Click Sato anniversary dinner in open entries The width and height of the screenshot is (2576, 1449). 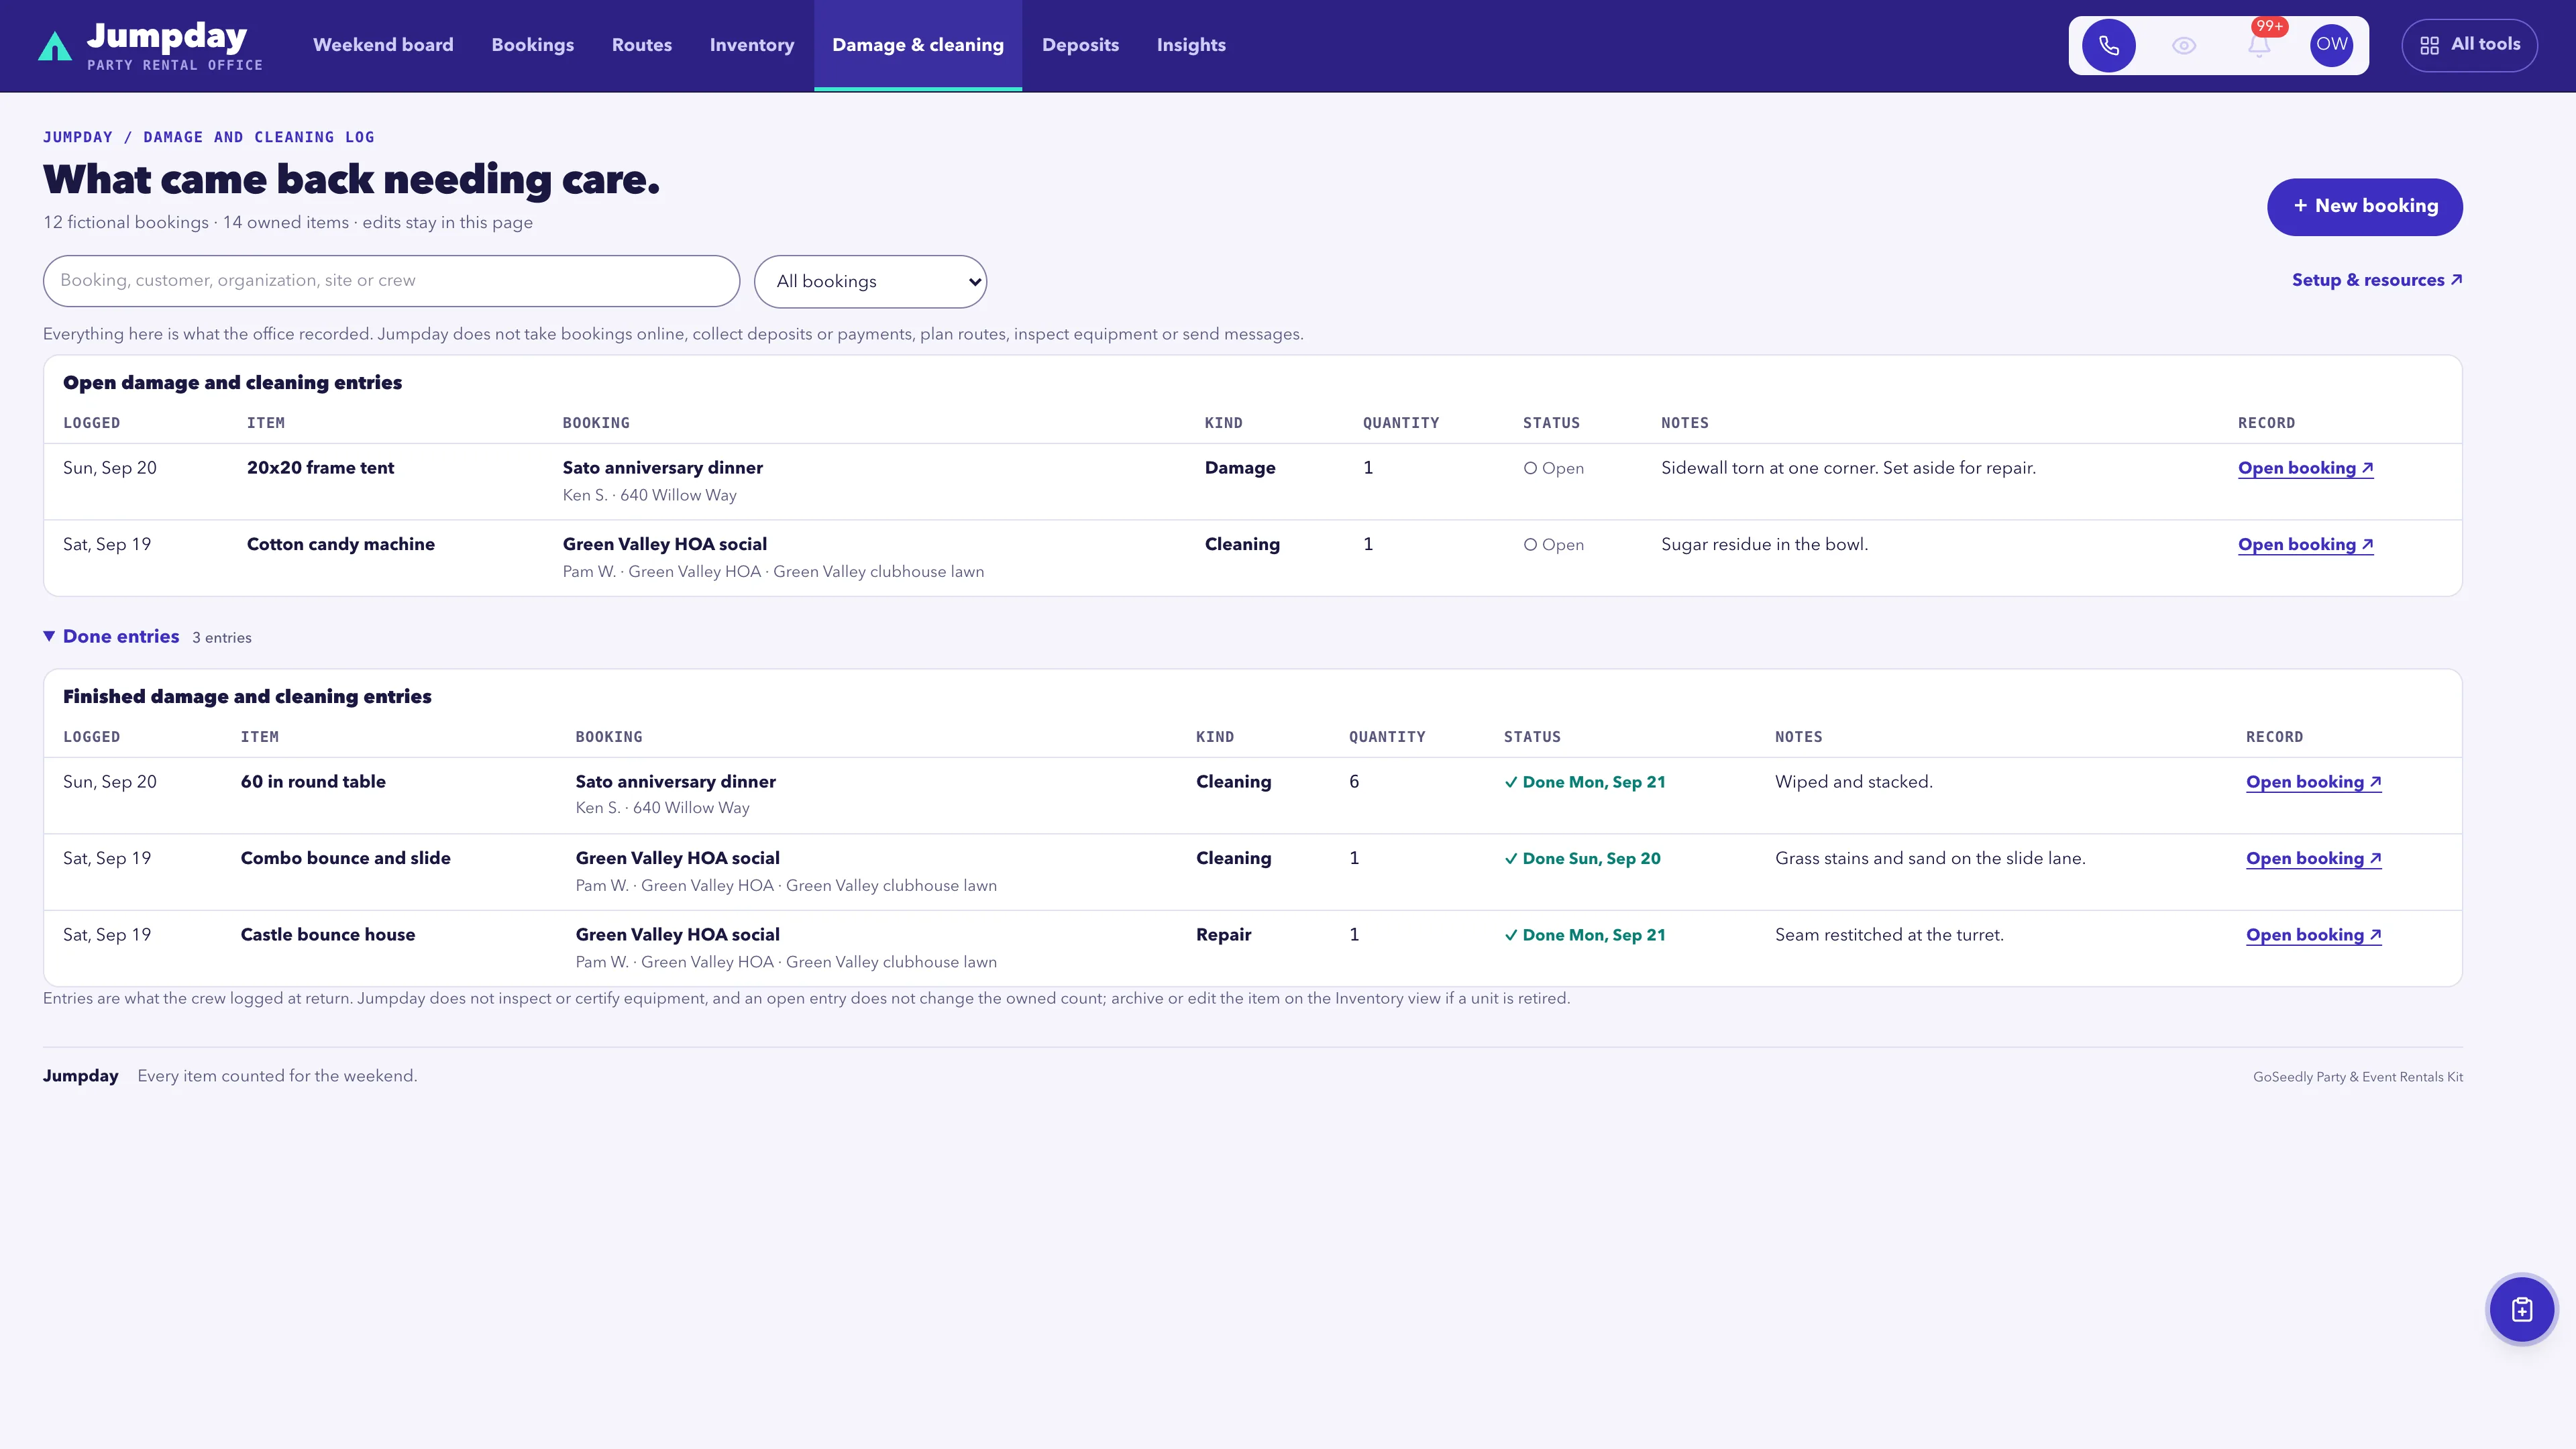(662, 468)
